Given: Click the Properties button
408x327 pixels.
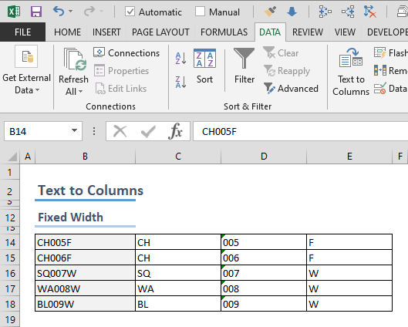Looking at the screenshot, I should [x=121, y=71].
